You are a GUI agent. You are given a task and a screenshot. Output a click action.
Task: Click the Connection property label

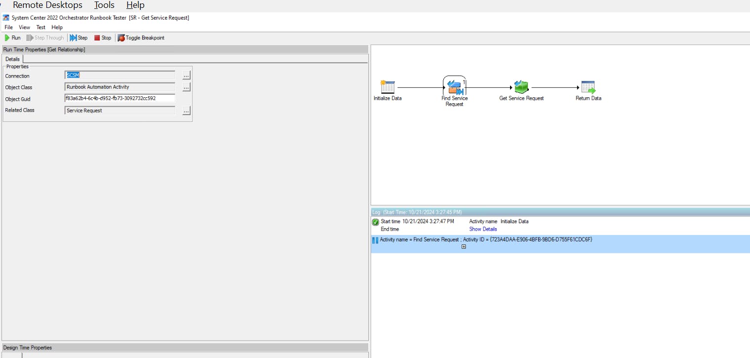(x=17, y=76)
